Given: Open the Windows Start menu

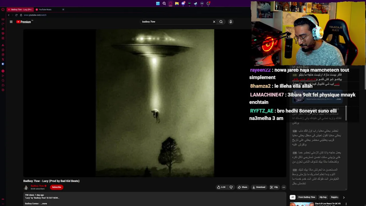Looking at the screenshot, I should (158, 3).
